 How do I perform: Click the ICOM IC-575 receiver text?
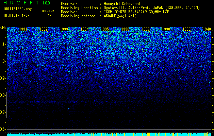click(136, 12)
